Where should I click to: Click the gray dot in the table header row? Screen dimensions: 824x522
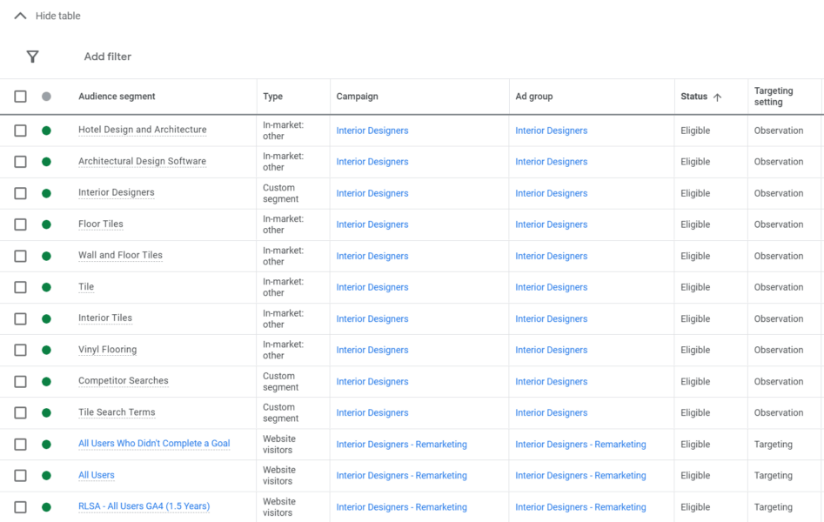pos(46,96)
